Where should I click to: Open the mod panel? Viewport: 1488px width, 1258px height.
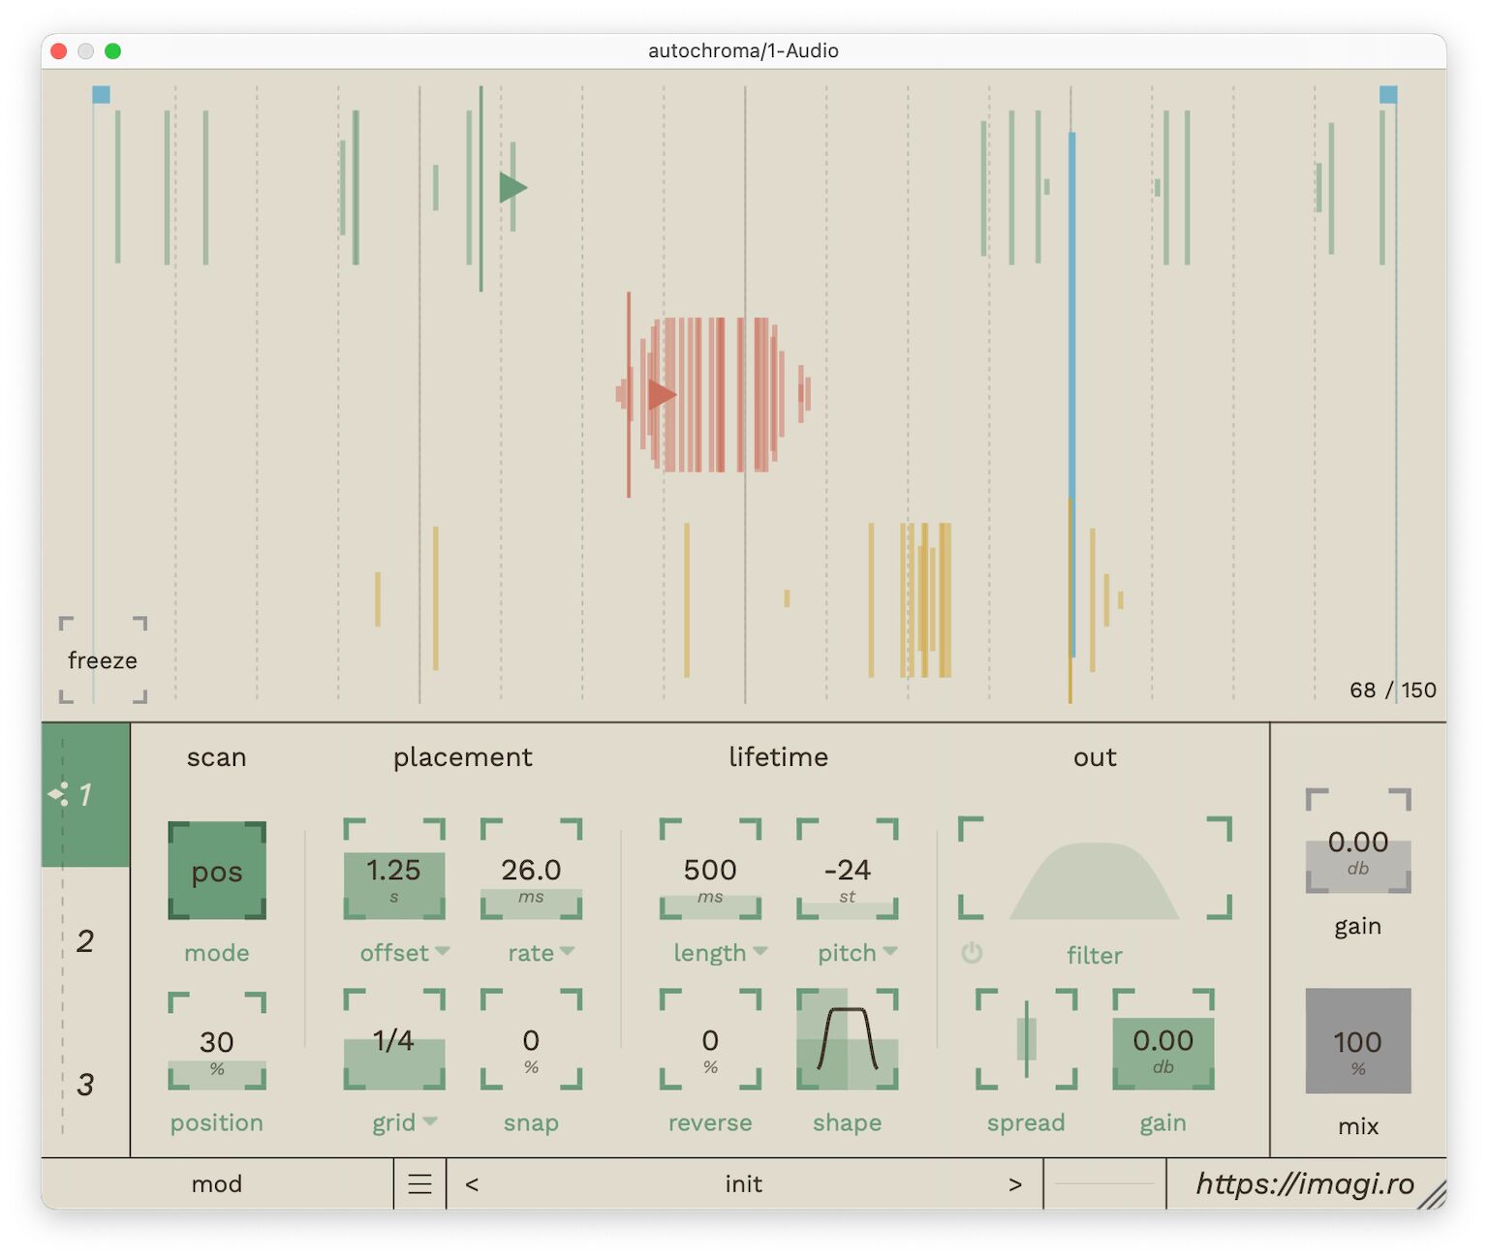(x=217, y=1183)
